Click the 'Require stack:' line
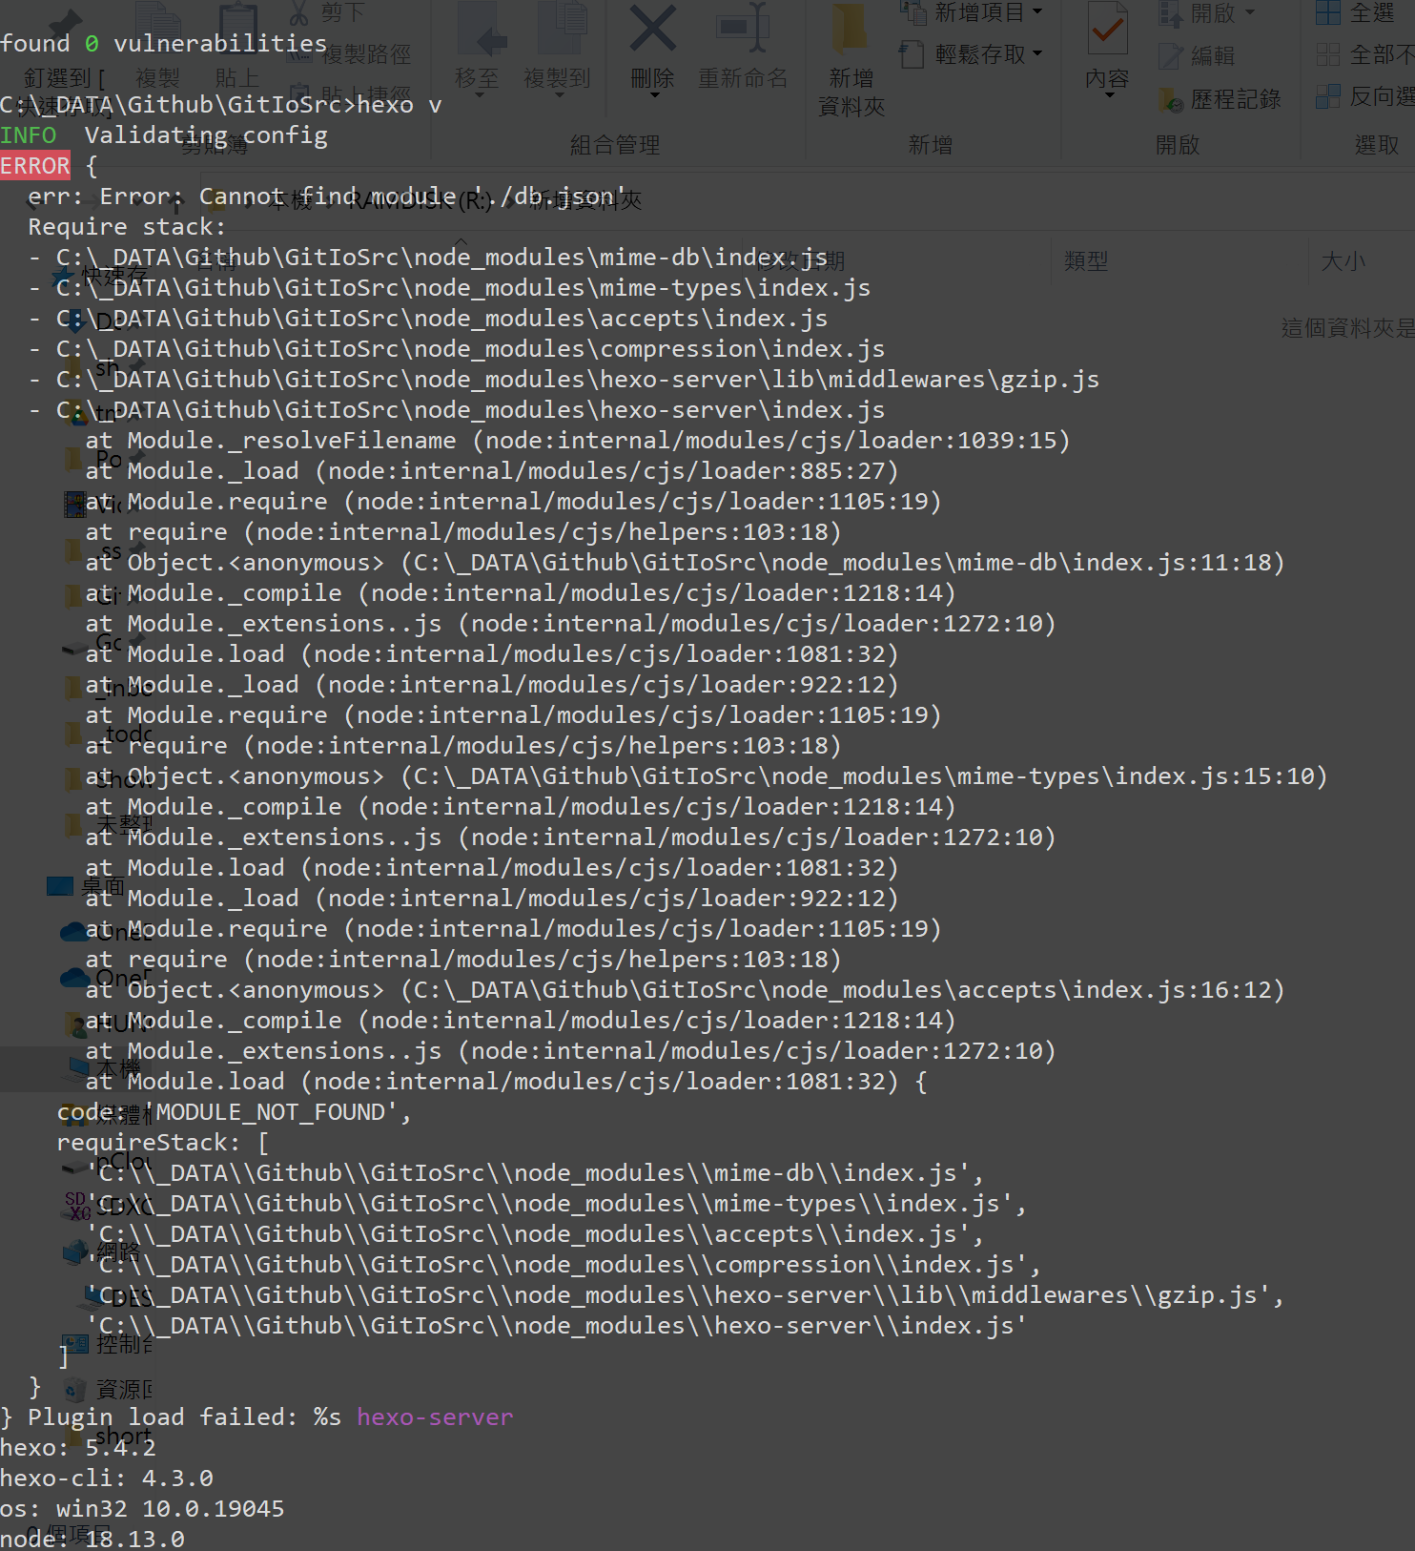 (127, 227)
